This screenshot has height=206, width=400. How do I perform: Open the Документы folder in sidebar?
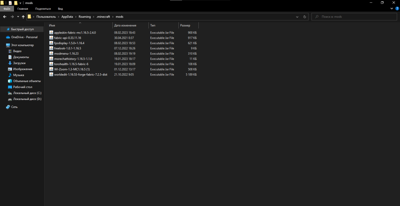tap(21, 57)
